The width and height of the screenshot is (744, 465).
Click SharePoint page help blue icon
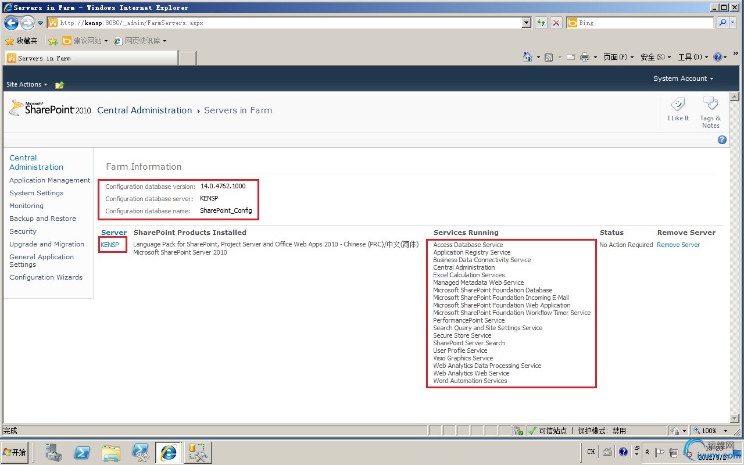(x=722, y=139)
